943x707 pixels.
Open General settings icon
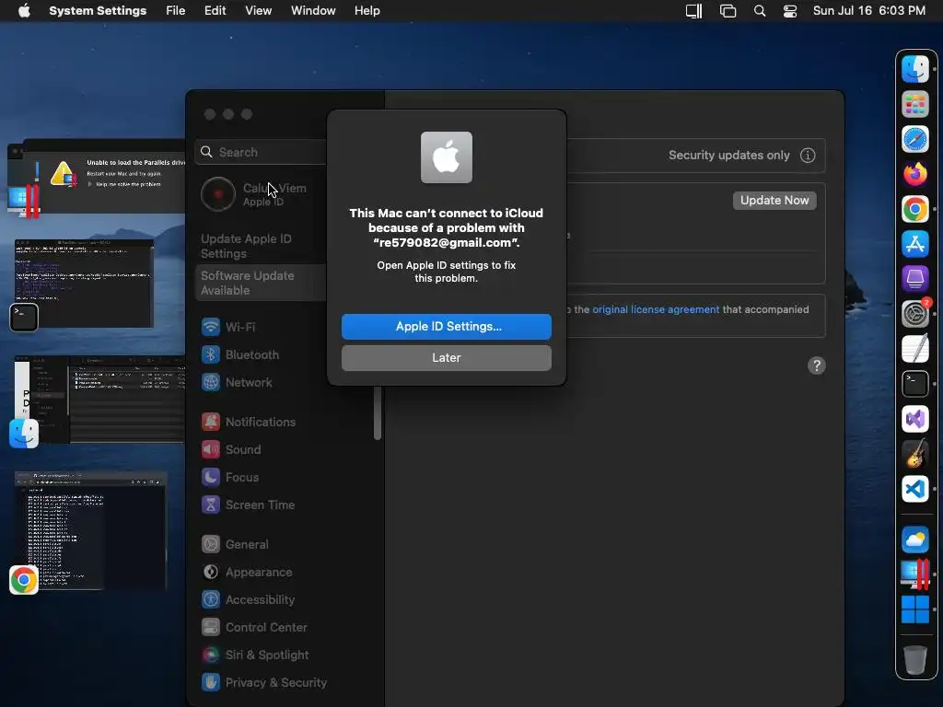(211, 545)
